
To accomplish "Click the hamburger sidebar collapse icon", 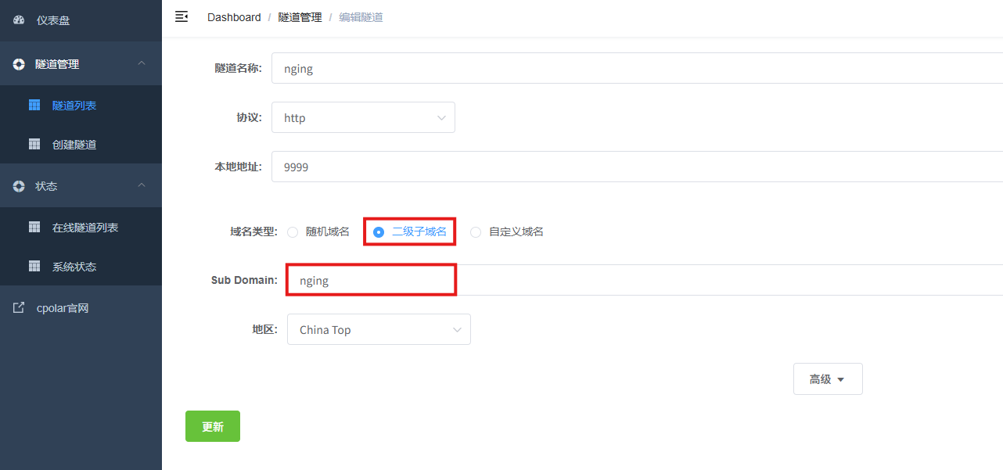I will pyautogui.click(x=182, y=16).
